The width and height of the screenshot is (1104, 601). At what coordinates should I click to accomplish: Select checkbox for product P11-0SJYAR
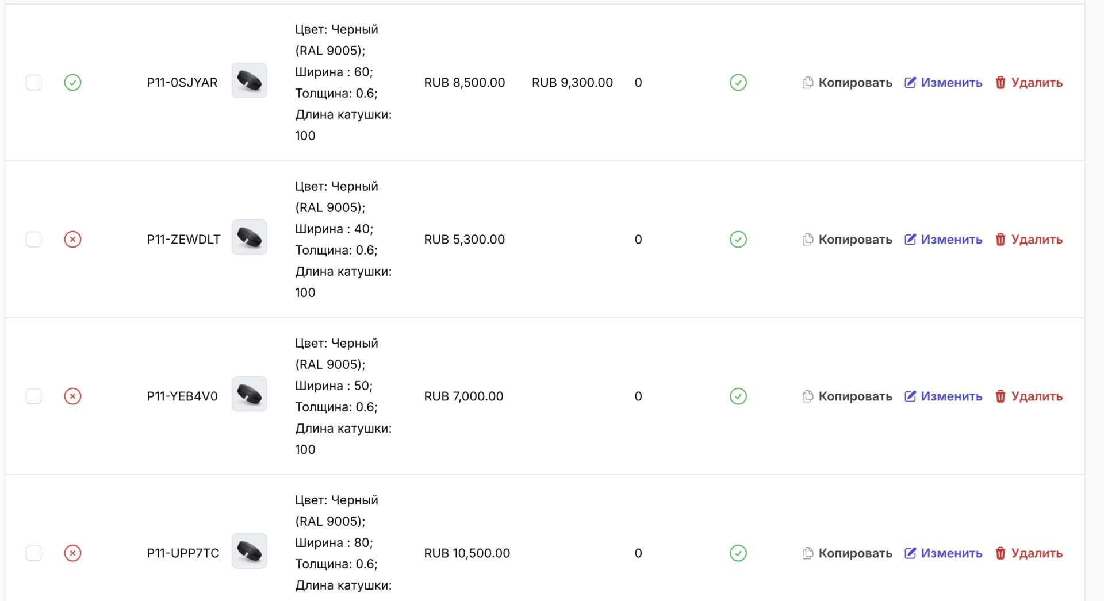coord(34,83)
